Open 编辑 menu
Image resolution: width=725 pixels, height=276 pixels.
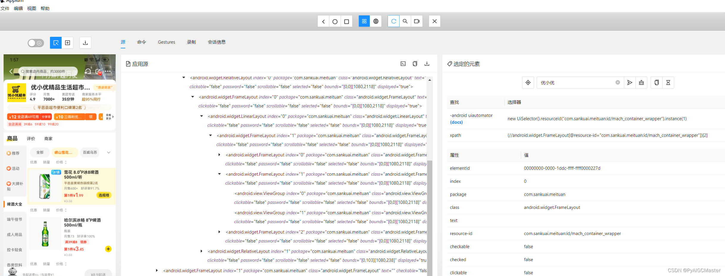[18, 9]
